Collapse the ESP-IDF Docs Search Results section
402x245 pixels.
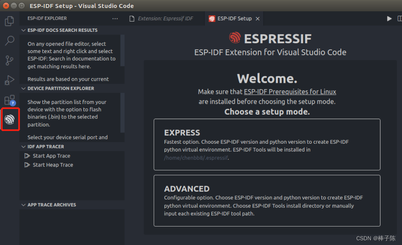coord(24,30)
